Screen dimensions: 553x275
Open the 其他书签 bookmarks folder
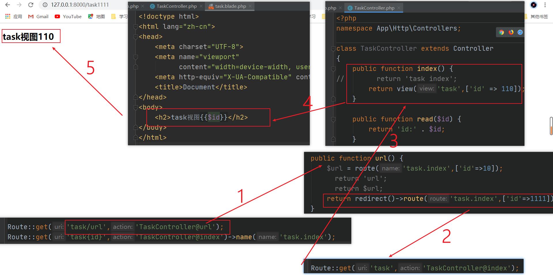tap(537, 16)
